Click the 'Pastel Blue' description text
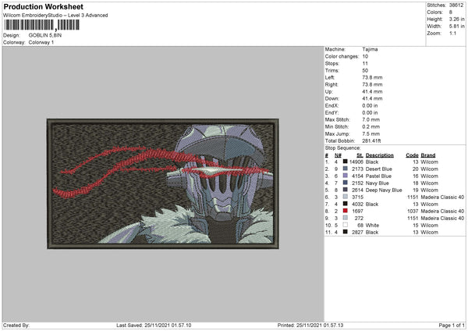Image resolution: width=468 pixels, height=331 pixels. [378, 176]
